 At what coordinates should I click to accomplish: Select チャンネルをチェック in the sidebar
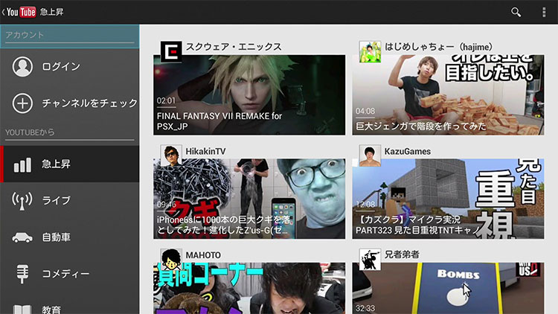point(70,103)
